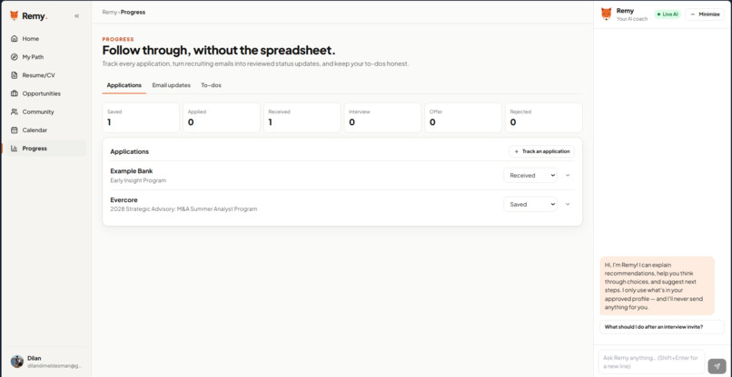Click the Community people icon

(14, 111)
